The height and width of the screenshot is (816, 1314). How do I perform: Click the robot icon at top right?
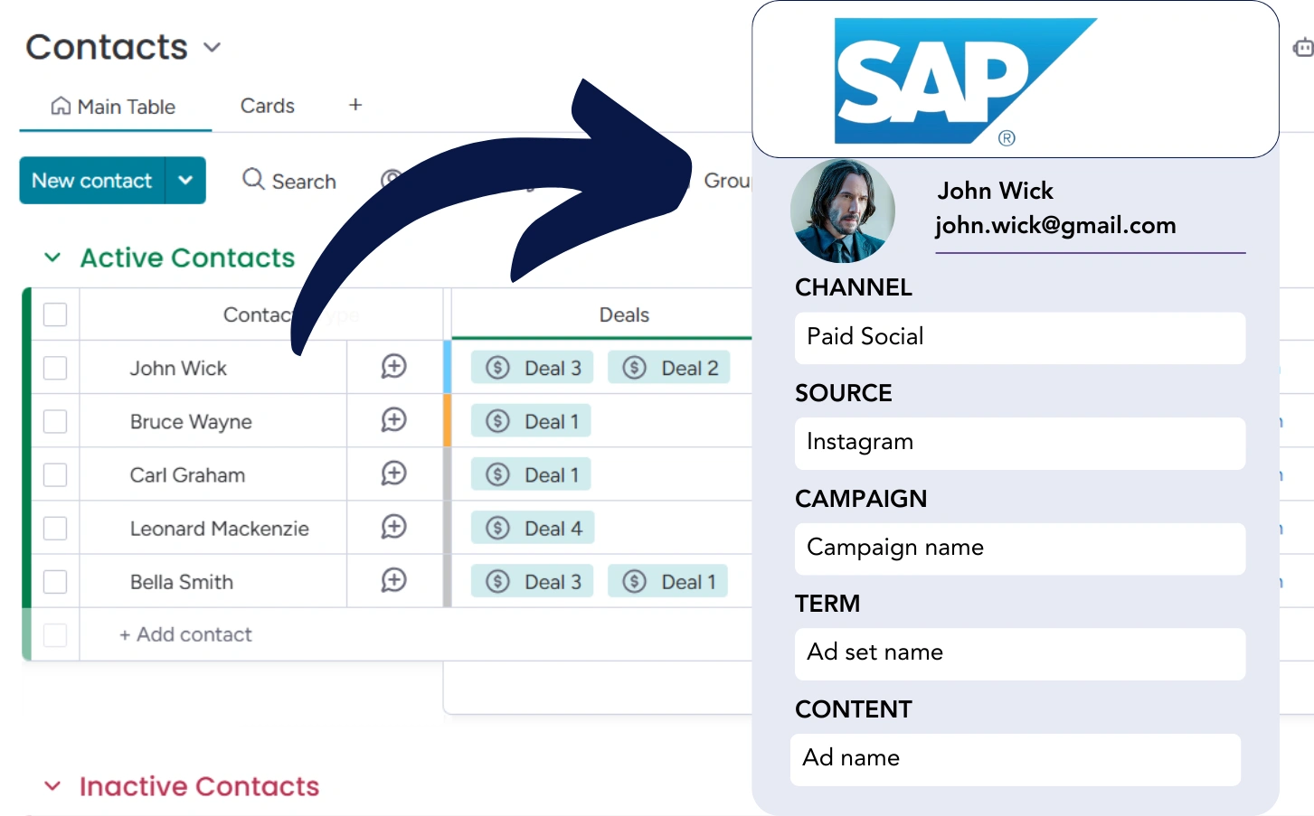1303,48
